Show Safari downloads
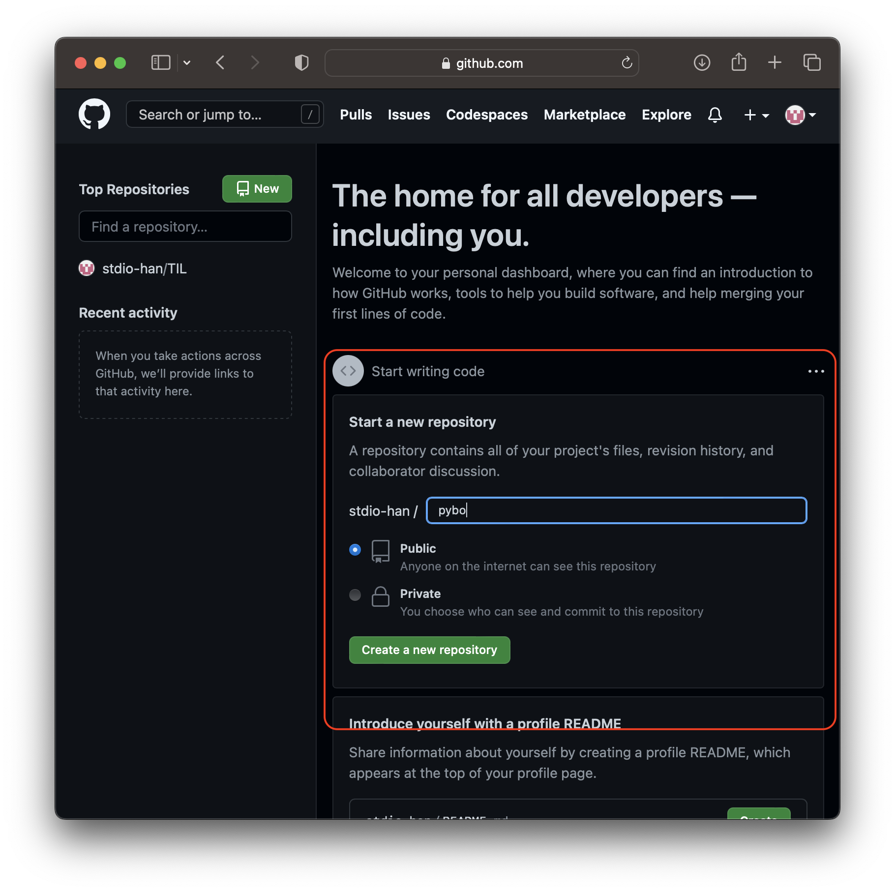This screenshot has width=895, height=892. [702, 63]
